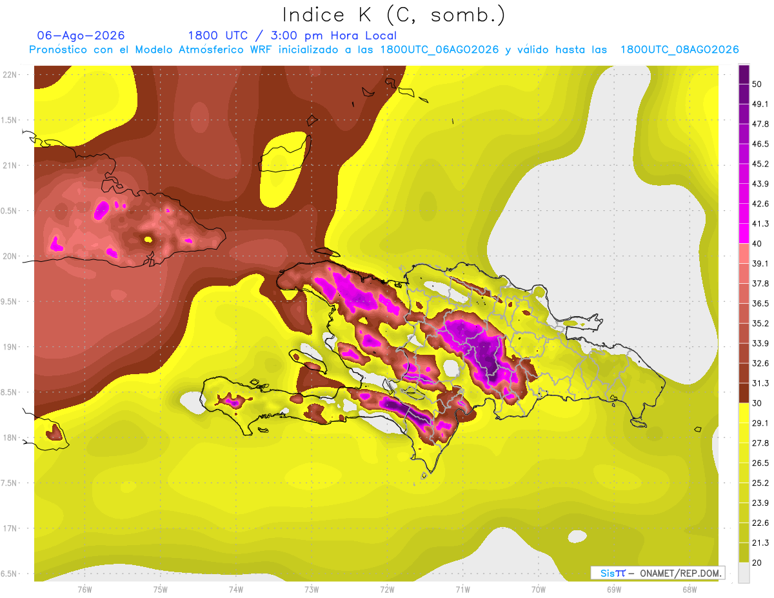This screenshot has width=774, height=598.
Task: Pick the salmon legend band between 39.1 and 40
Action: tap(744, 254)
